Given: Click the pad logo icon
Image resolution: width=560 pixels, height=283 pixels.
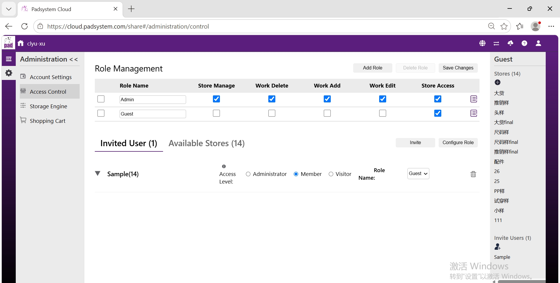Looking at the screenshot, I should pyautogui.click(x=8, y=43).
